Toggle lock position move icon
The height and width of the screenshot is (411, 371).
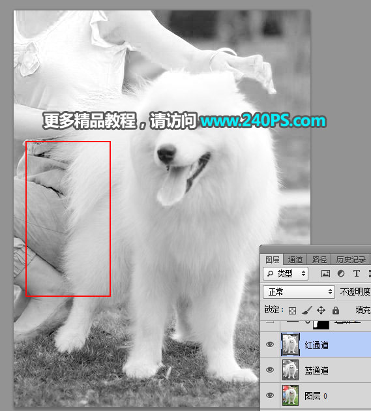point(321,311)
